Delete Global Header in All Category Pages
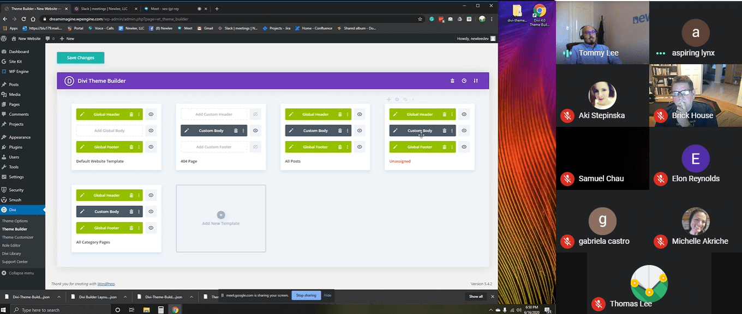Screen dimensions: 742x314 coord(131,195)
